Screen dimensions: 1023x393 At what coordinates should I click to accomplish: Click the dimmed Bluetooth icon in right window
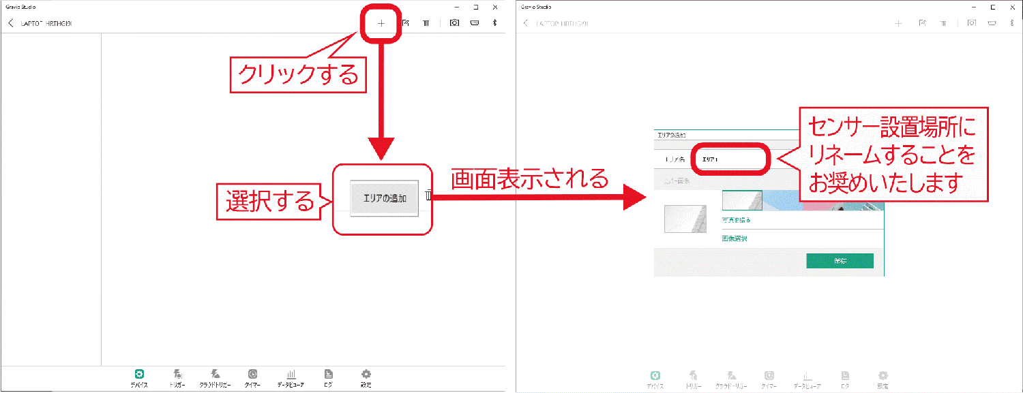(x=1012, y=23)
